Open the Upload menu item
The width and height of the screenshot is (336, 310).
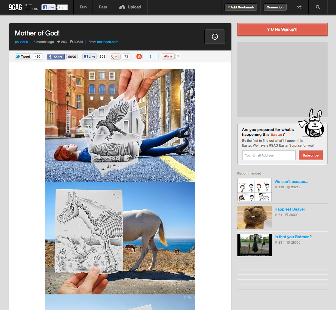point(130,7)
